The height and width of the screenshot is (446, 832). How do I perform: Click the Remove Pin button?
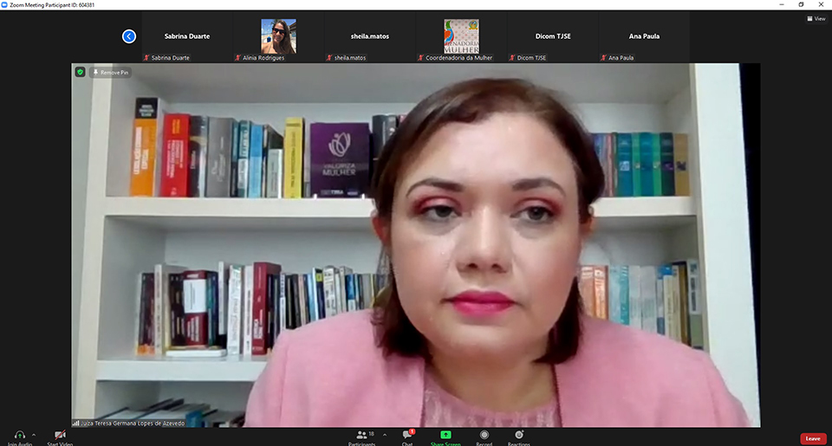(110, 72)
